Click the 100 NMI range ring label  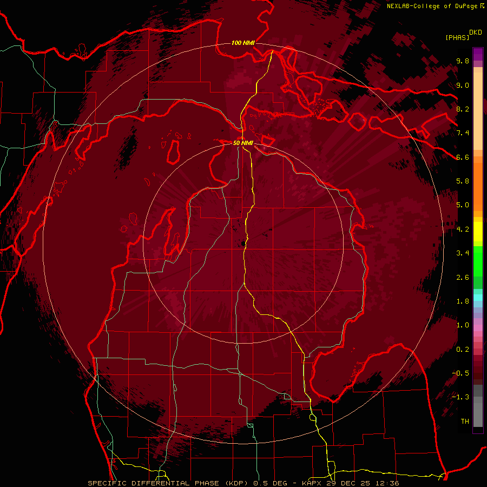coord(243,43)
